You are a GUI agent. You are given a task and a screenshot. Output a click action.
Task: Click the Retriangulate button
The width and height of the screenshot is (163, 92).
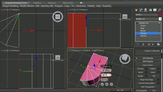[x=142, y=90]
